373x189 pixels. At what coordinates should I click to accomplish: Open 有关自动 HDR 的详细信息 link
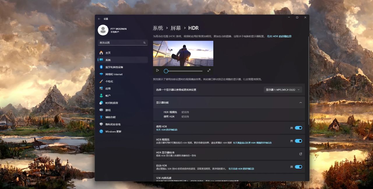coord(241,169)
